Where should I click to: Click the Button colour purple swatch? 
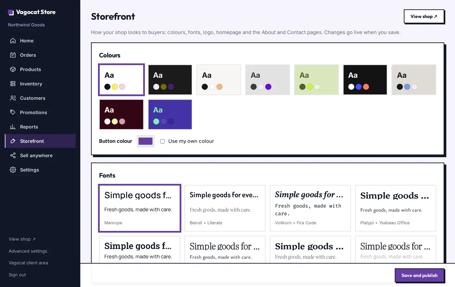145,141
